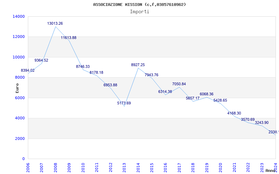The width and height of the screenshot is (279, 174).
Task: Select data label 7050.84
Action: tap(179, 84)
